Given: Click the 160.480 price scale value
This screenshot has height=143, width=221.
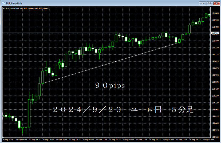Looking at the screenshot, I should click(x=215, y=41).
